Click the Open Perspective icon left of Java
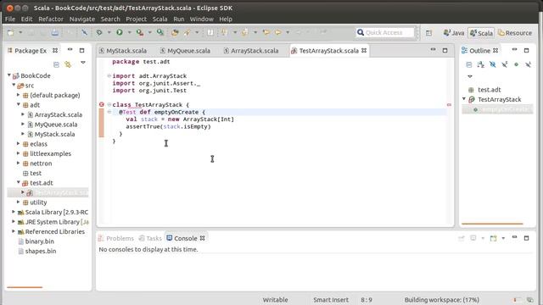Image resolution: width=543 pixels, height=305 pixels. pyautogui.click(x=428, y=33)
